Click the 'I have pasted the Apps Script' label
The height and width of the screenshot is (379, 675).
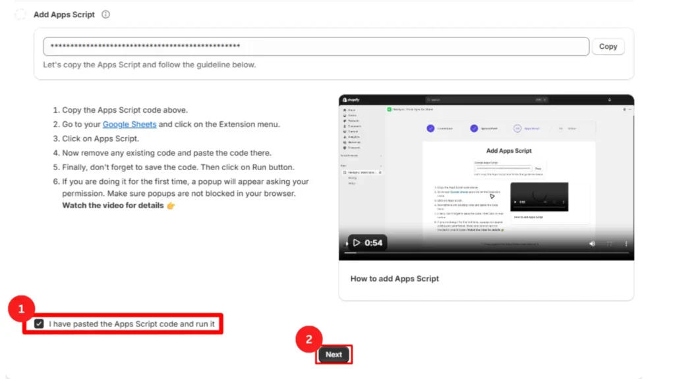[131, 324]
